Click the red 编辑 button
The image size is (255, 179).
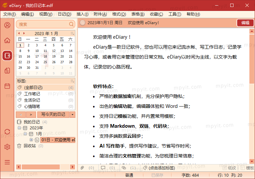pyautogui.click(x=245, y=23)
